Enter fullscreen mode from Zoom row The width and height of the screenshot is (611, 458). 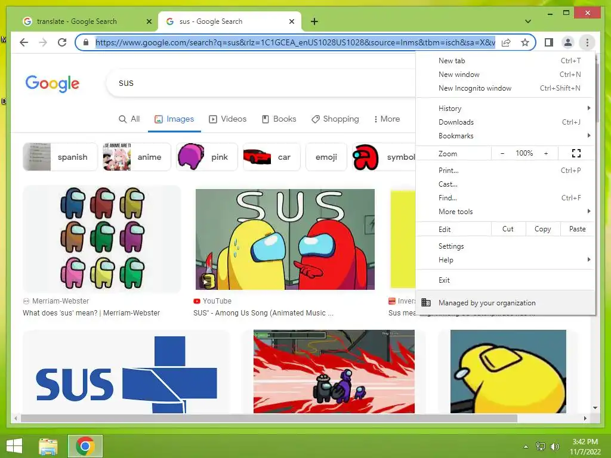pos(576,153)
